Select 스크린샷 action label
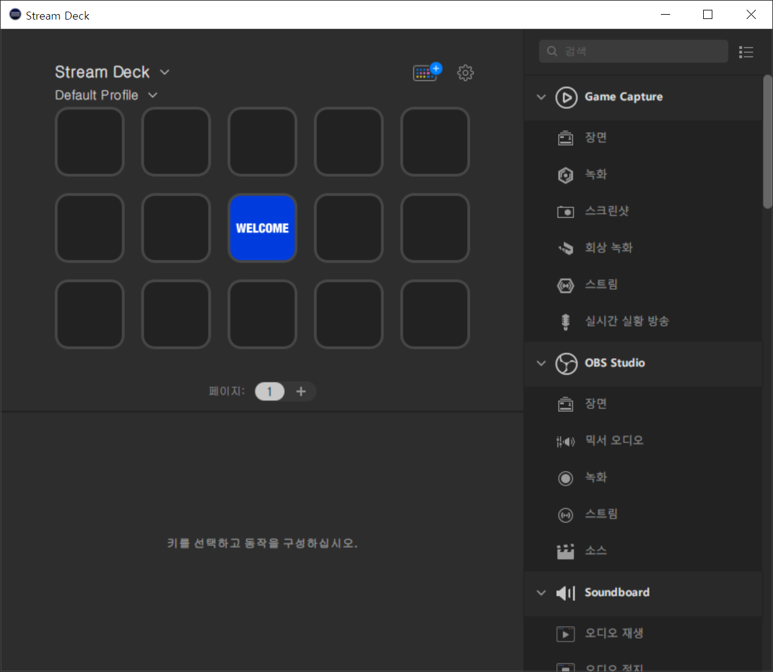This screenshot has width=773, height=672. (x=607, y=211)
